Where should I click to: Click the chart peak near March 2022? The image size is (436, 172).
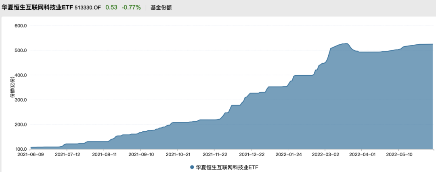point(346,44)
